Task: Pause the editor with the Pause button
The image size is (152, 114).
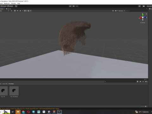Action: point(74,6)
